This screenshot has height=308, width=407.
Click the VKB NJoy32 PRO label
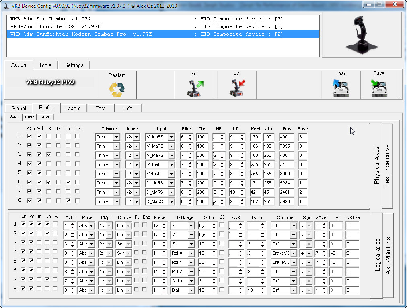click(x=50, y=82)
